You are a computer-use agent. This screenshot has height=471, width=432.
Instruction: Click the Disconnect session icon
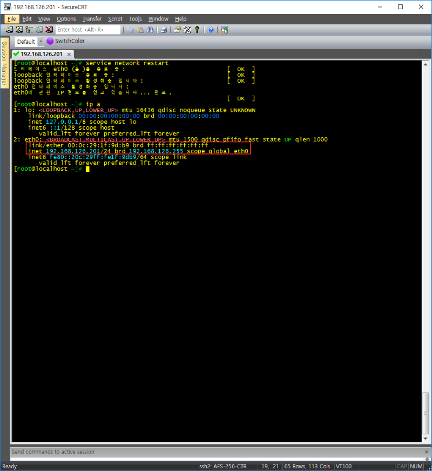pos(49,30)
